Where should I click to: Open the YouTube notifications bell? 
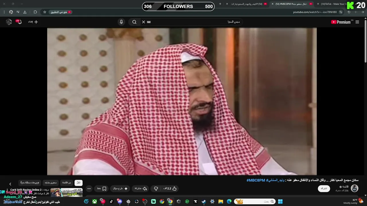pos(19,22)
